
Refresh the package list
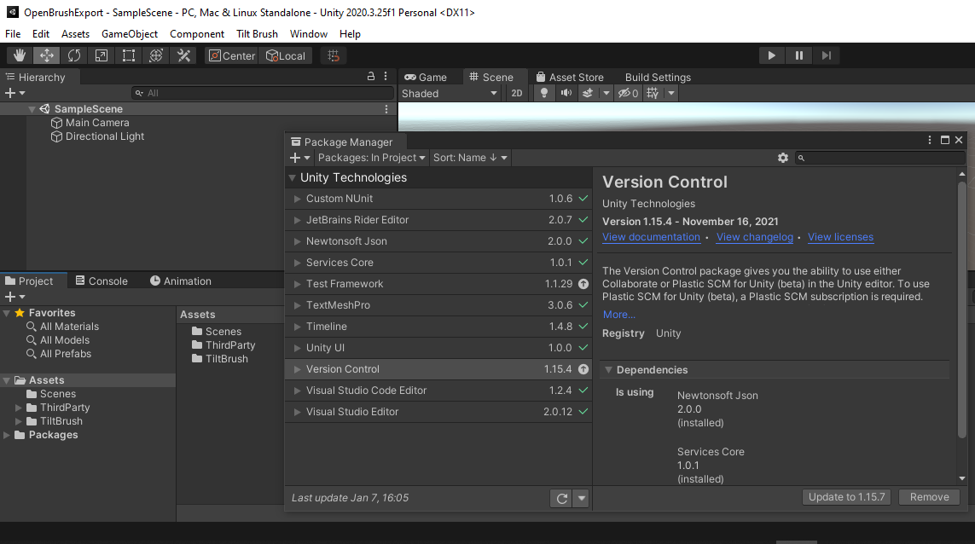[561, 498]
